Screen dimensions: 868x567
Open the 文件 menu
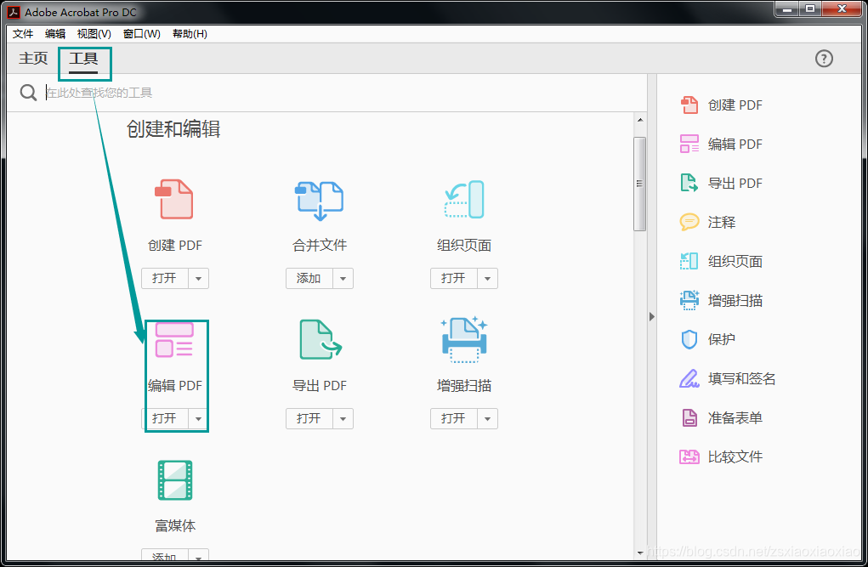click(x=23, y=34)
